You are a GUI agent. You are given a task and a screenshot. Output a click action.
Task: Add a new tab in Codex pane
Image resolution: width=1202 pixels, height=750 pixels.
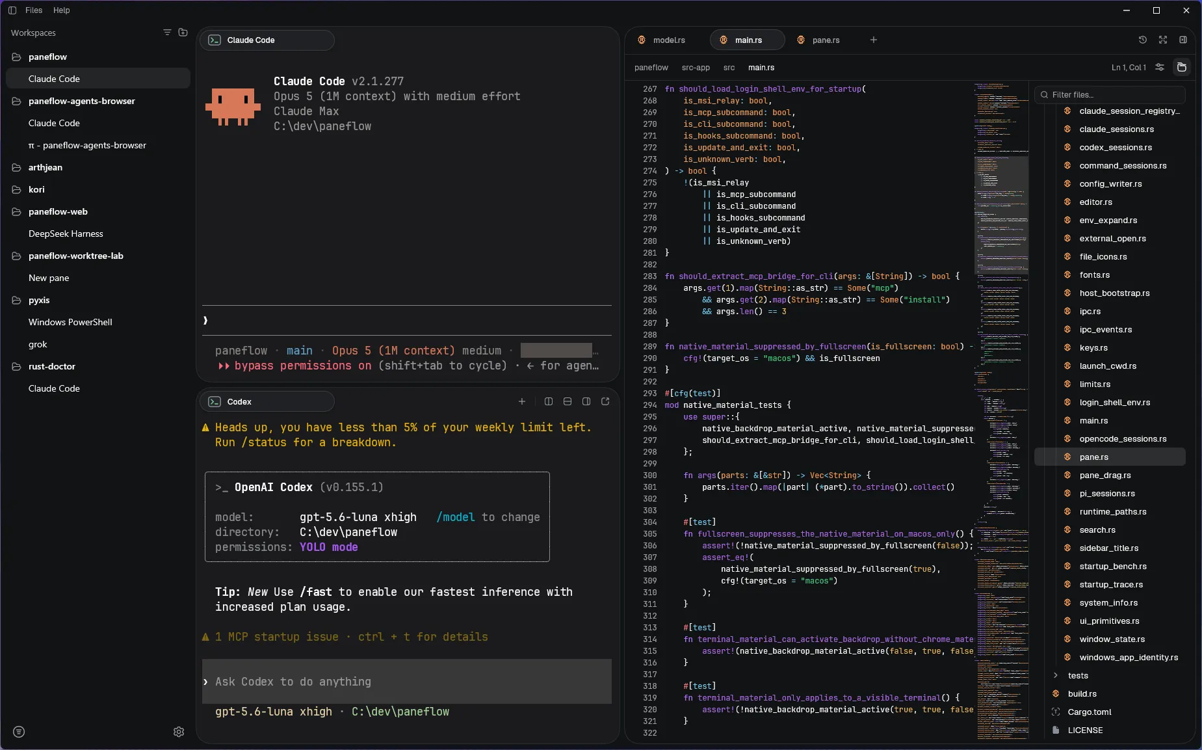click(522, 401)
